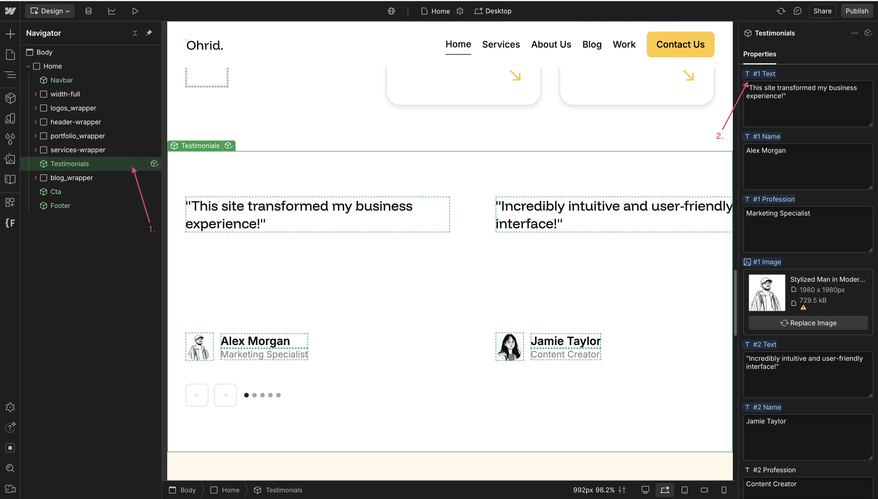Open the Pages panel icon
This screenshot has height=499, width=878.
(10, 55)
